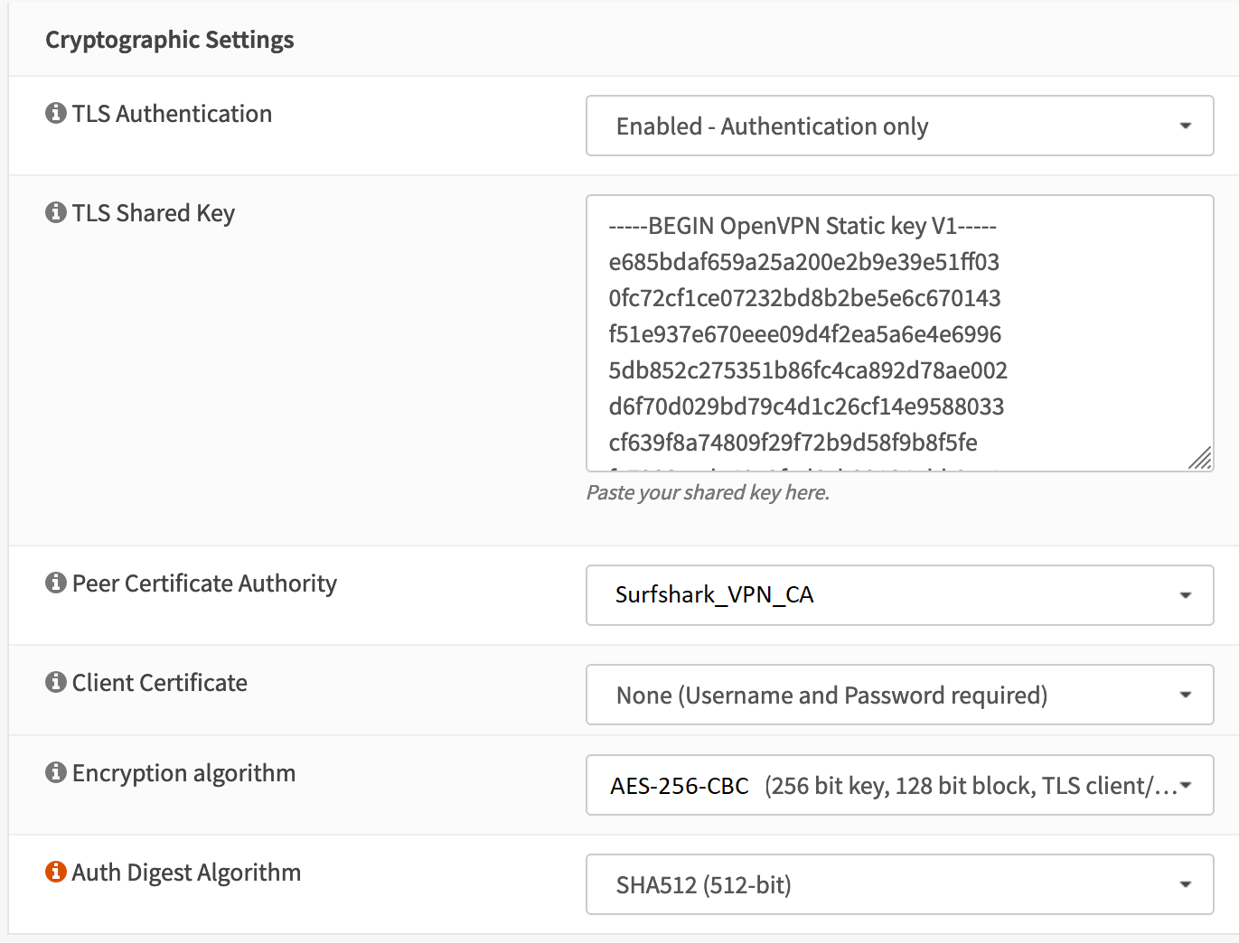1239x943 pixels.
Task: Click the BEGIN OpenVPN Static key line
Action: [x=803, y=226]
